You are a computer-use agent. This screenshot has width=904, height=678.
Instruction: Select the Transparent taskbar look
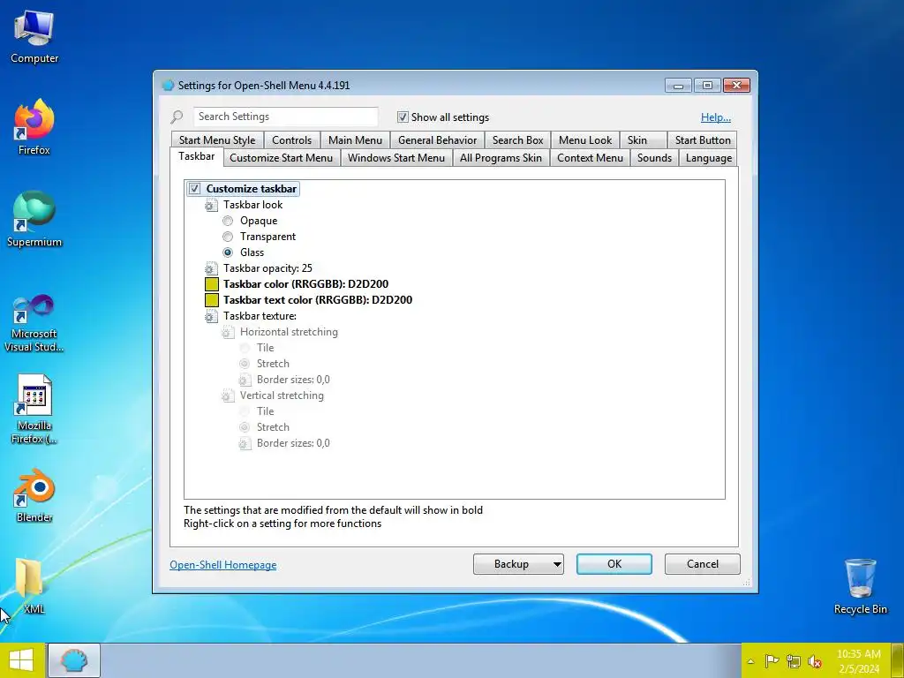[x=228, y=237]
